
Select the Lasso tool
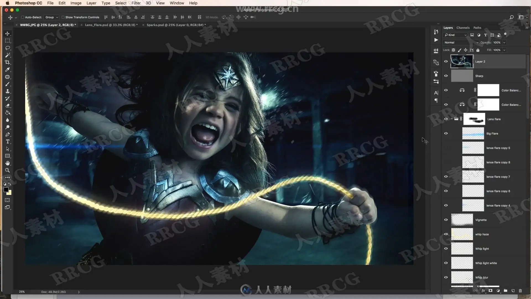click(x=7, y=48)
